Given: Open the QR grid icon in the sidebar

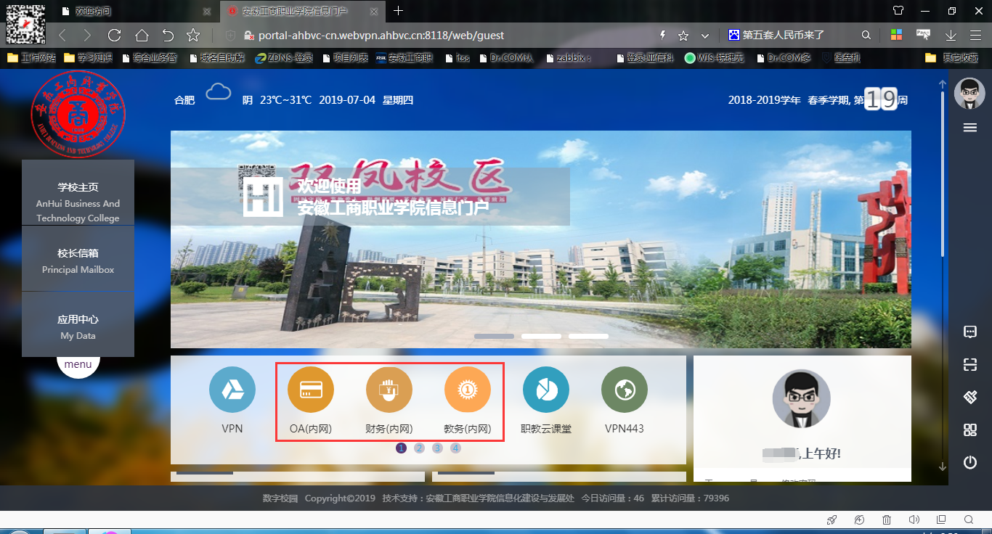Looking at the screenshot, I should 969,430.
